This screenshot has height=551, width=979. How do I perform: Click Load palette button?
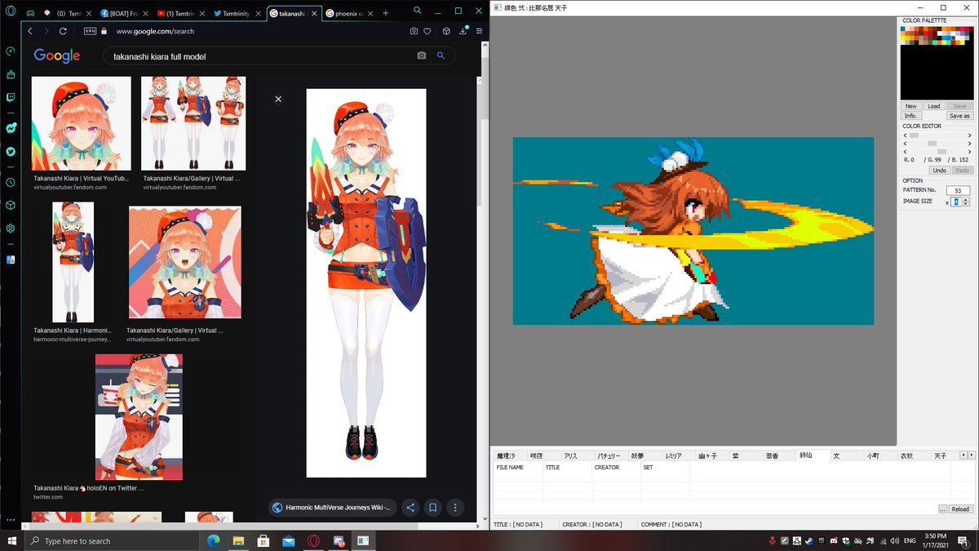[x=934, y=106]
